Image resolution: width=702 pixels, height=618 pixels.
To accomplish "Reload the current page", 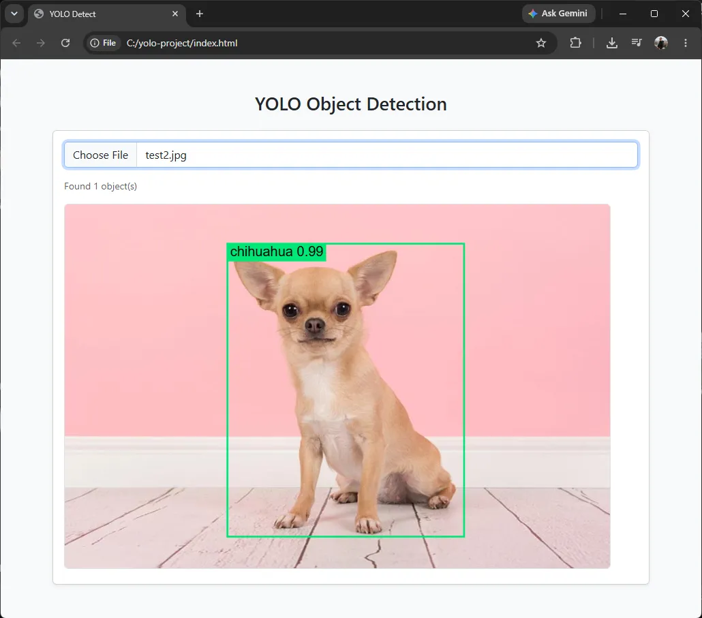I will tap(65, 43).
